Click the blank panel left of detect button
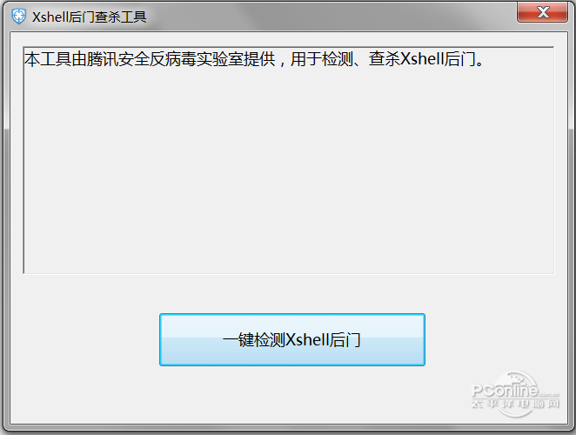Viewport: 576px width, 435px height. (x=84, y=339)
